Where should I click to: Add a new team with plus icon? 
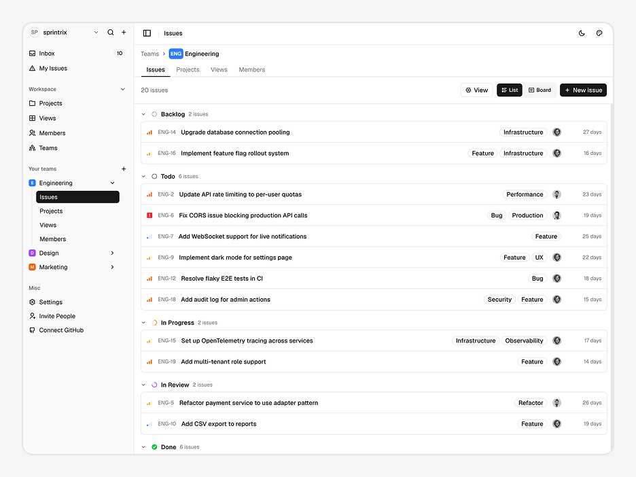(x=124, y=169)
